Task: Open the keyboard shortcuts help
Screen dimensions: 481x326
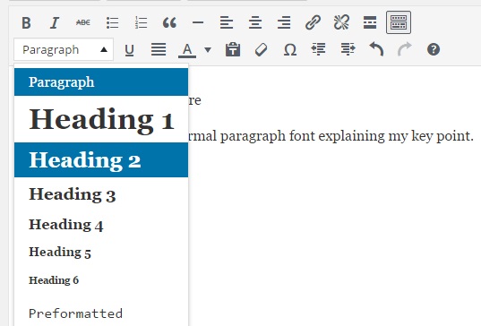Action: (x=434, y=49)
